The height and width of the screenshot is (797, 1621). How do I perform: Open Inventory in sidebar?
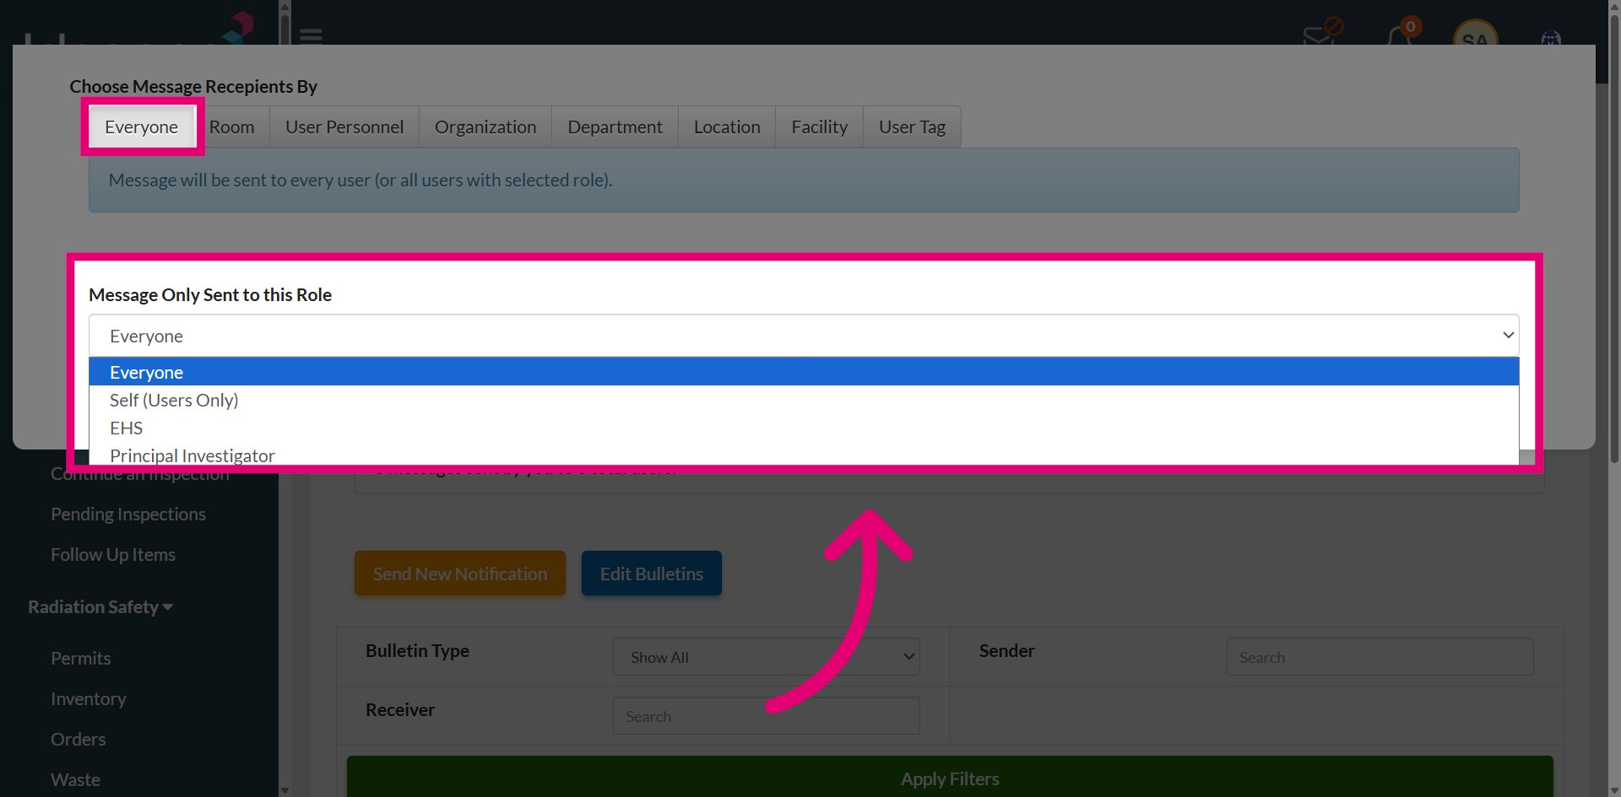coord(89,698)
